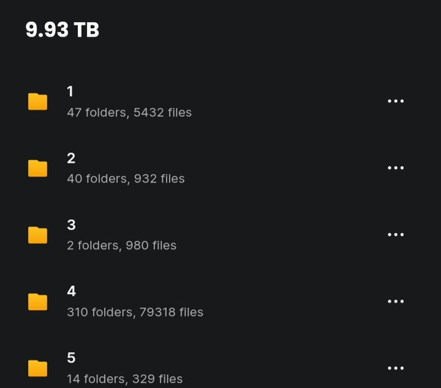
Task: Click the folder icon for folder 5
Action: coord(38,369)
